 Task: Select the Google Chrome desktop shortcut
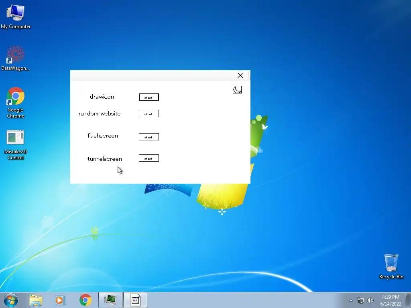click(x=16, y=103)
